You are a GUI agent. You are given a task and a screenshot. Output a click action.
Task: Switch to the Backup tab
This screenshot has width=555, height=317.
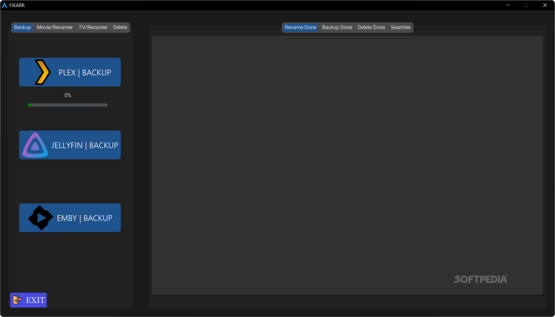coord(22,27)
